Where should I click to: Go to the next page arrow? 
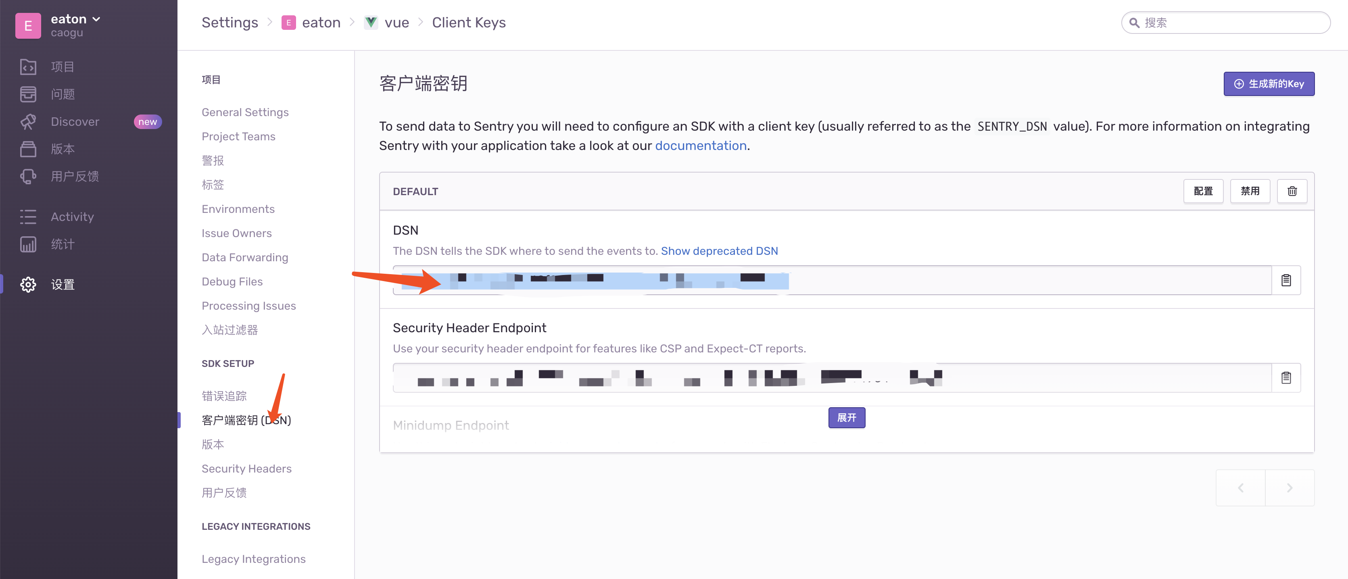point(1290,487)
